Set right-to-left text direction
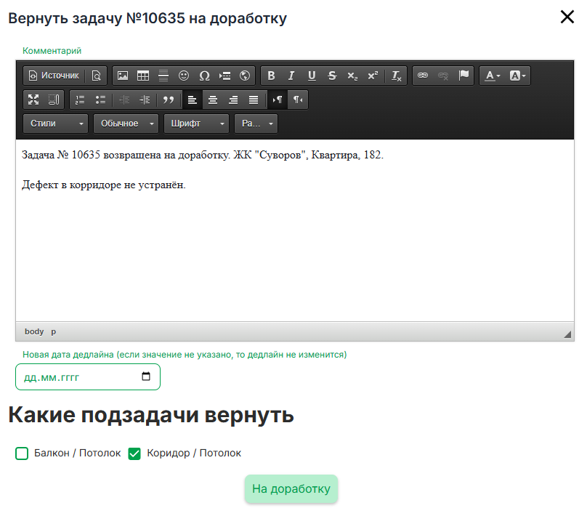Image resolution: width=587 pixels, height=524 pixels. click(x=298, y=100)
